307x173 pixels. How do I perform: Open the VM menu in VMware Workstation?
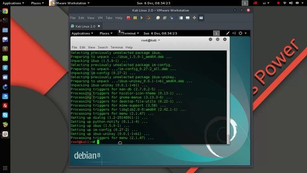point(100,18)
